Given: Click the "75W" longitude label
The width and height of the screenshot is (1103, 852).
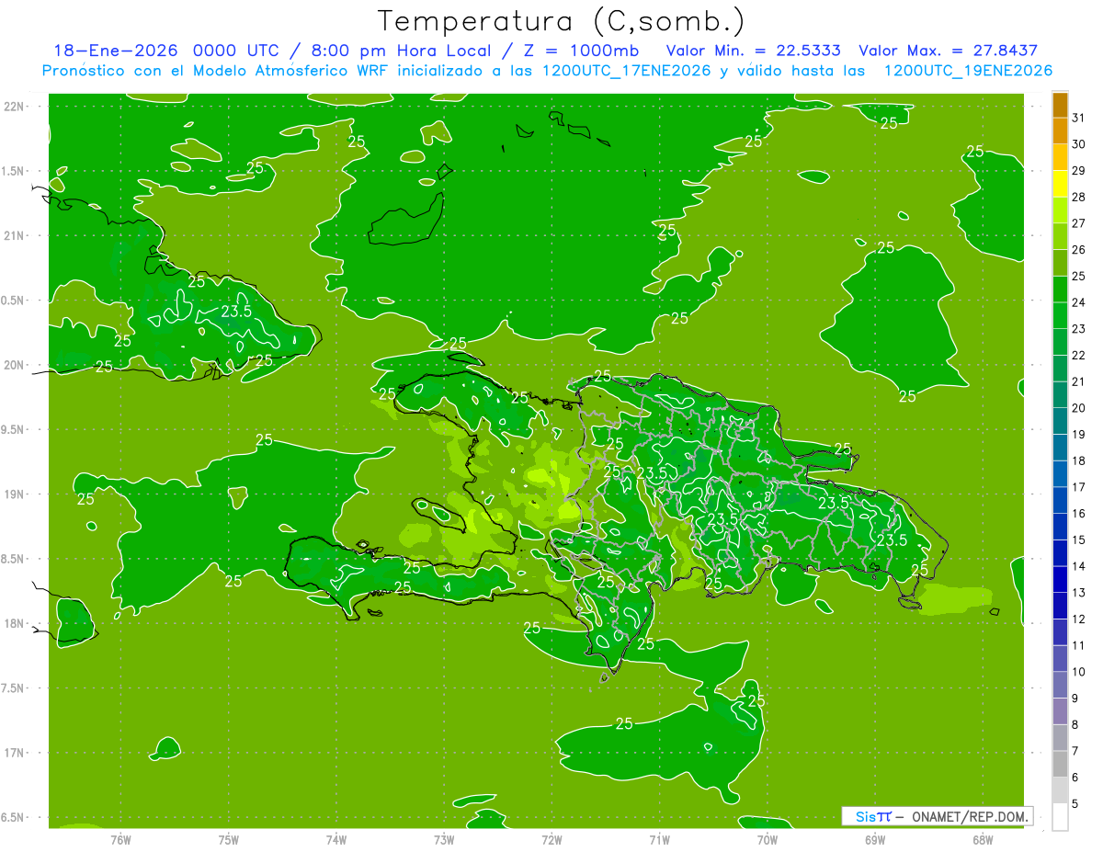Looking at the screenshot, I should [229, 839].
